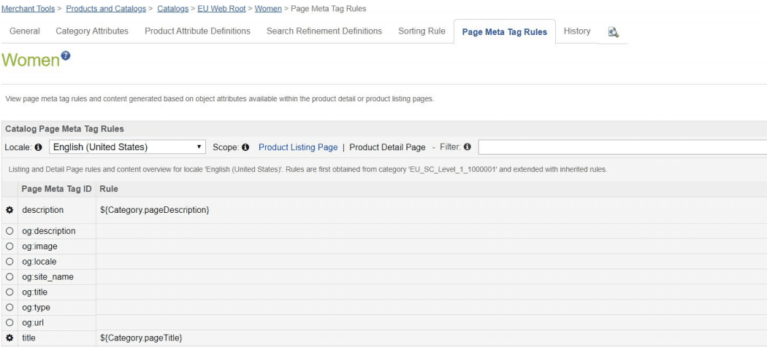
Task: Click the Filter info icon
Action: pyautogui.click(x=466, y=147)
